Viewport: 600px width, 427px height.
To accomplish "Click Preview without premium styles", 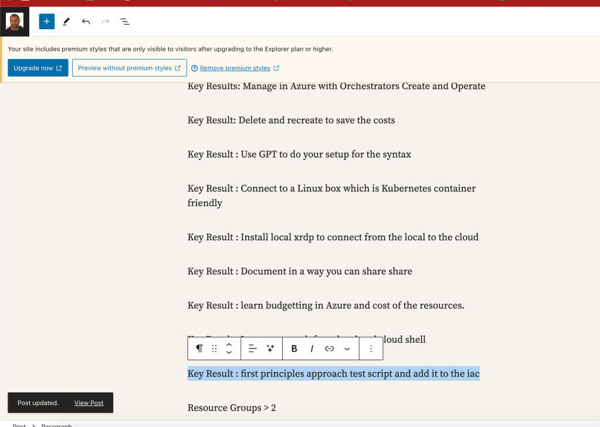I will tap(130, 68).
